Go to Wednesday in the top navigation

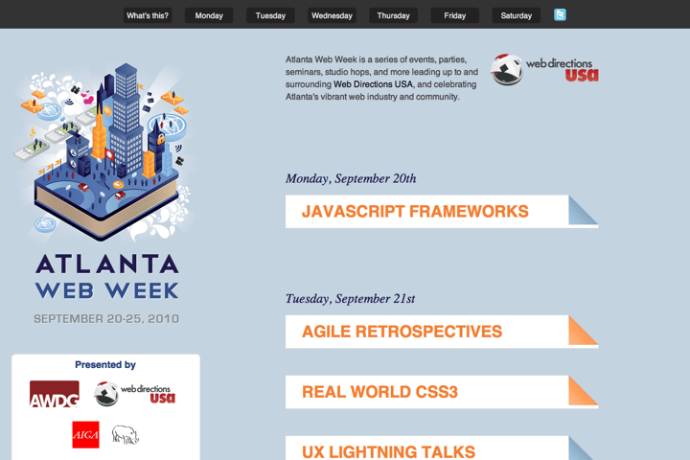332,16
